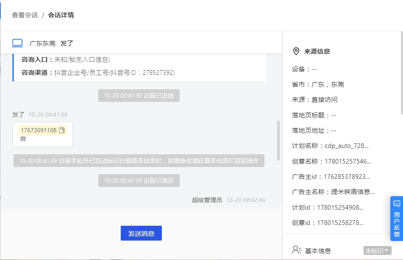Click the location pin icon next to 来源信息
403x260 pixels.
click(296, 51)
